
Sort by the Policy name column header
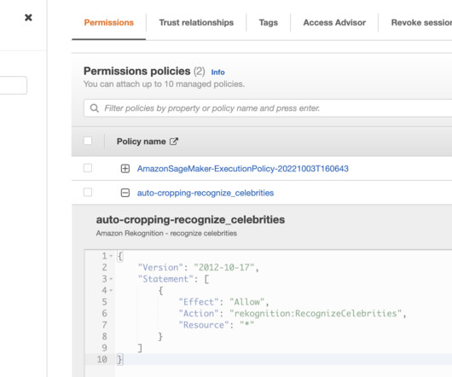coord(142,142)
